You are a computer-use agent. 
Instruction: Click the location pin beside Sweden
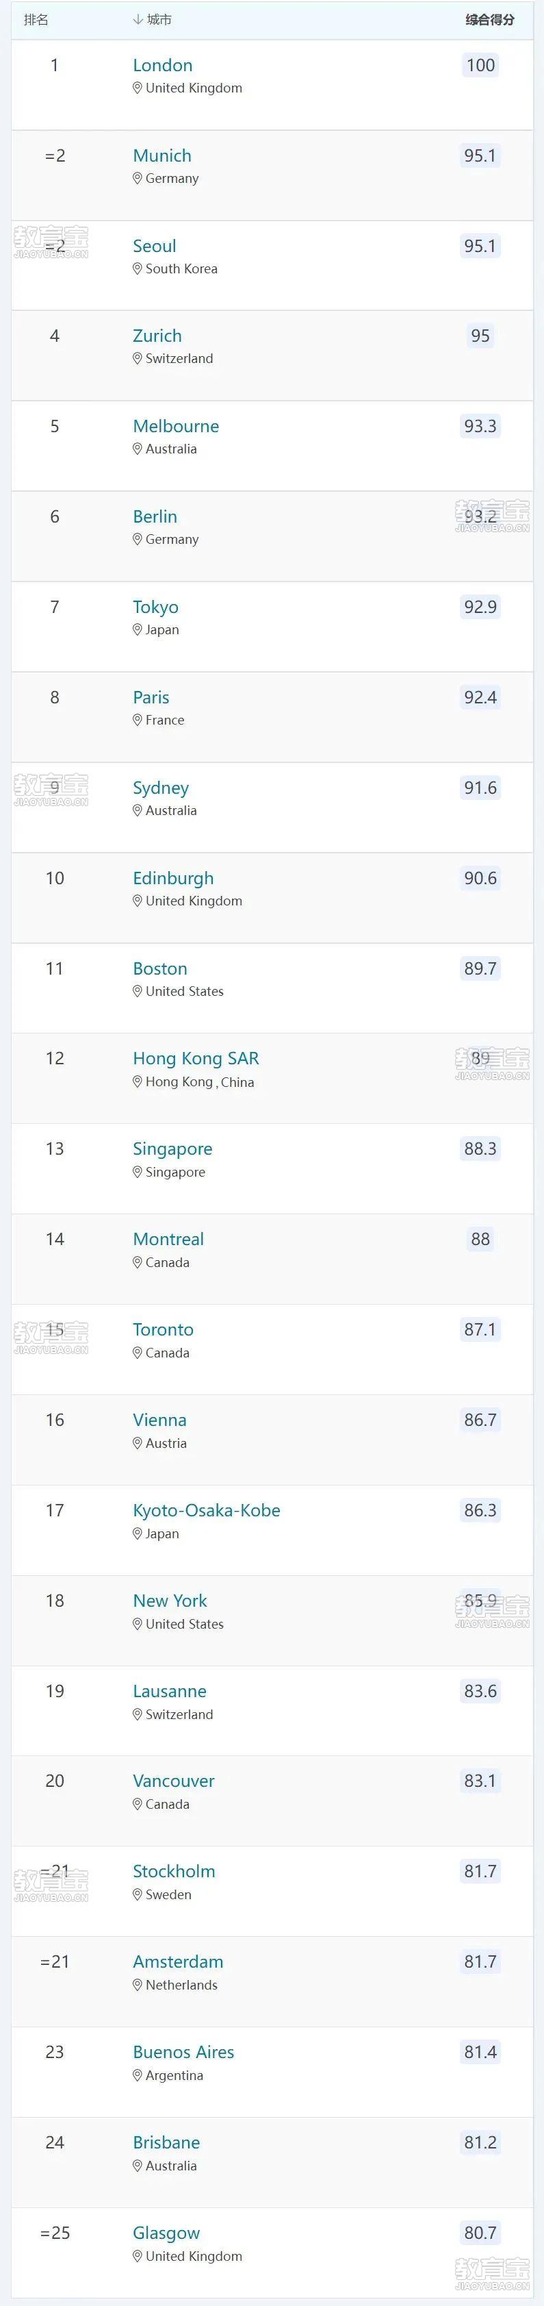click(138, 1894)
